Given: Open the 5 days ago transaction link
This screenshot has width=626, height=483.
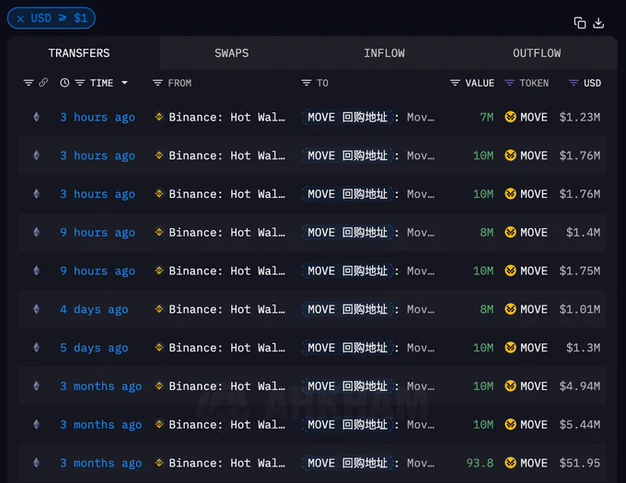Looking at the screenshot, I should [x=94, y=348].
